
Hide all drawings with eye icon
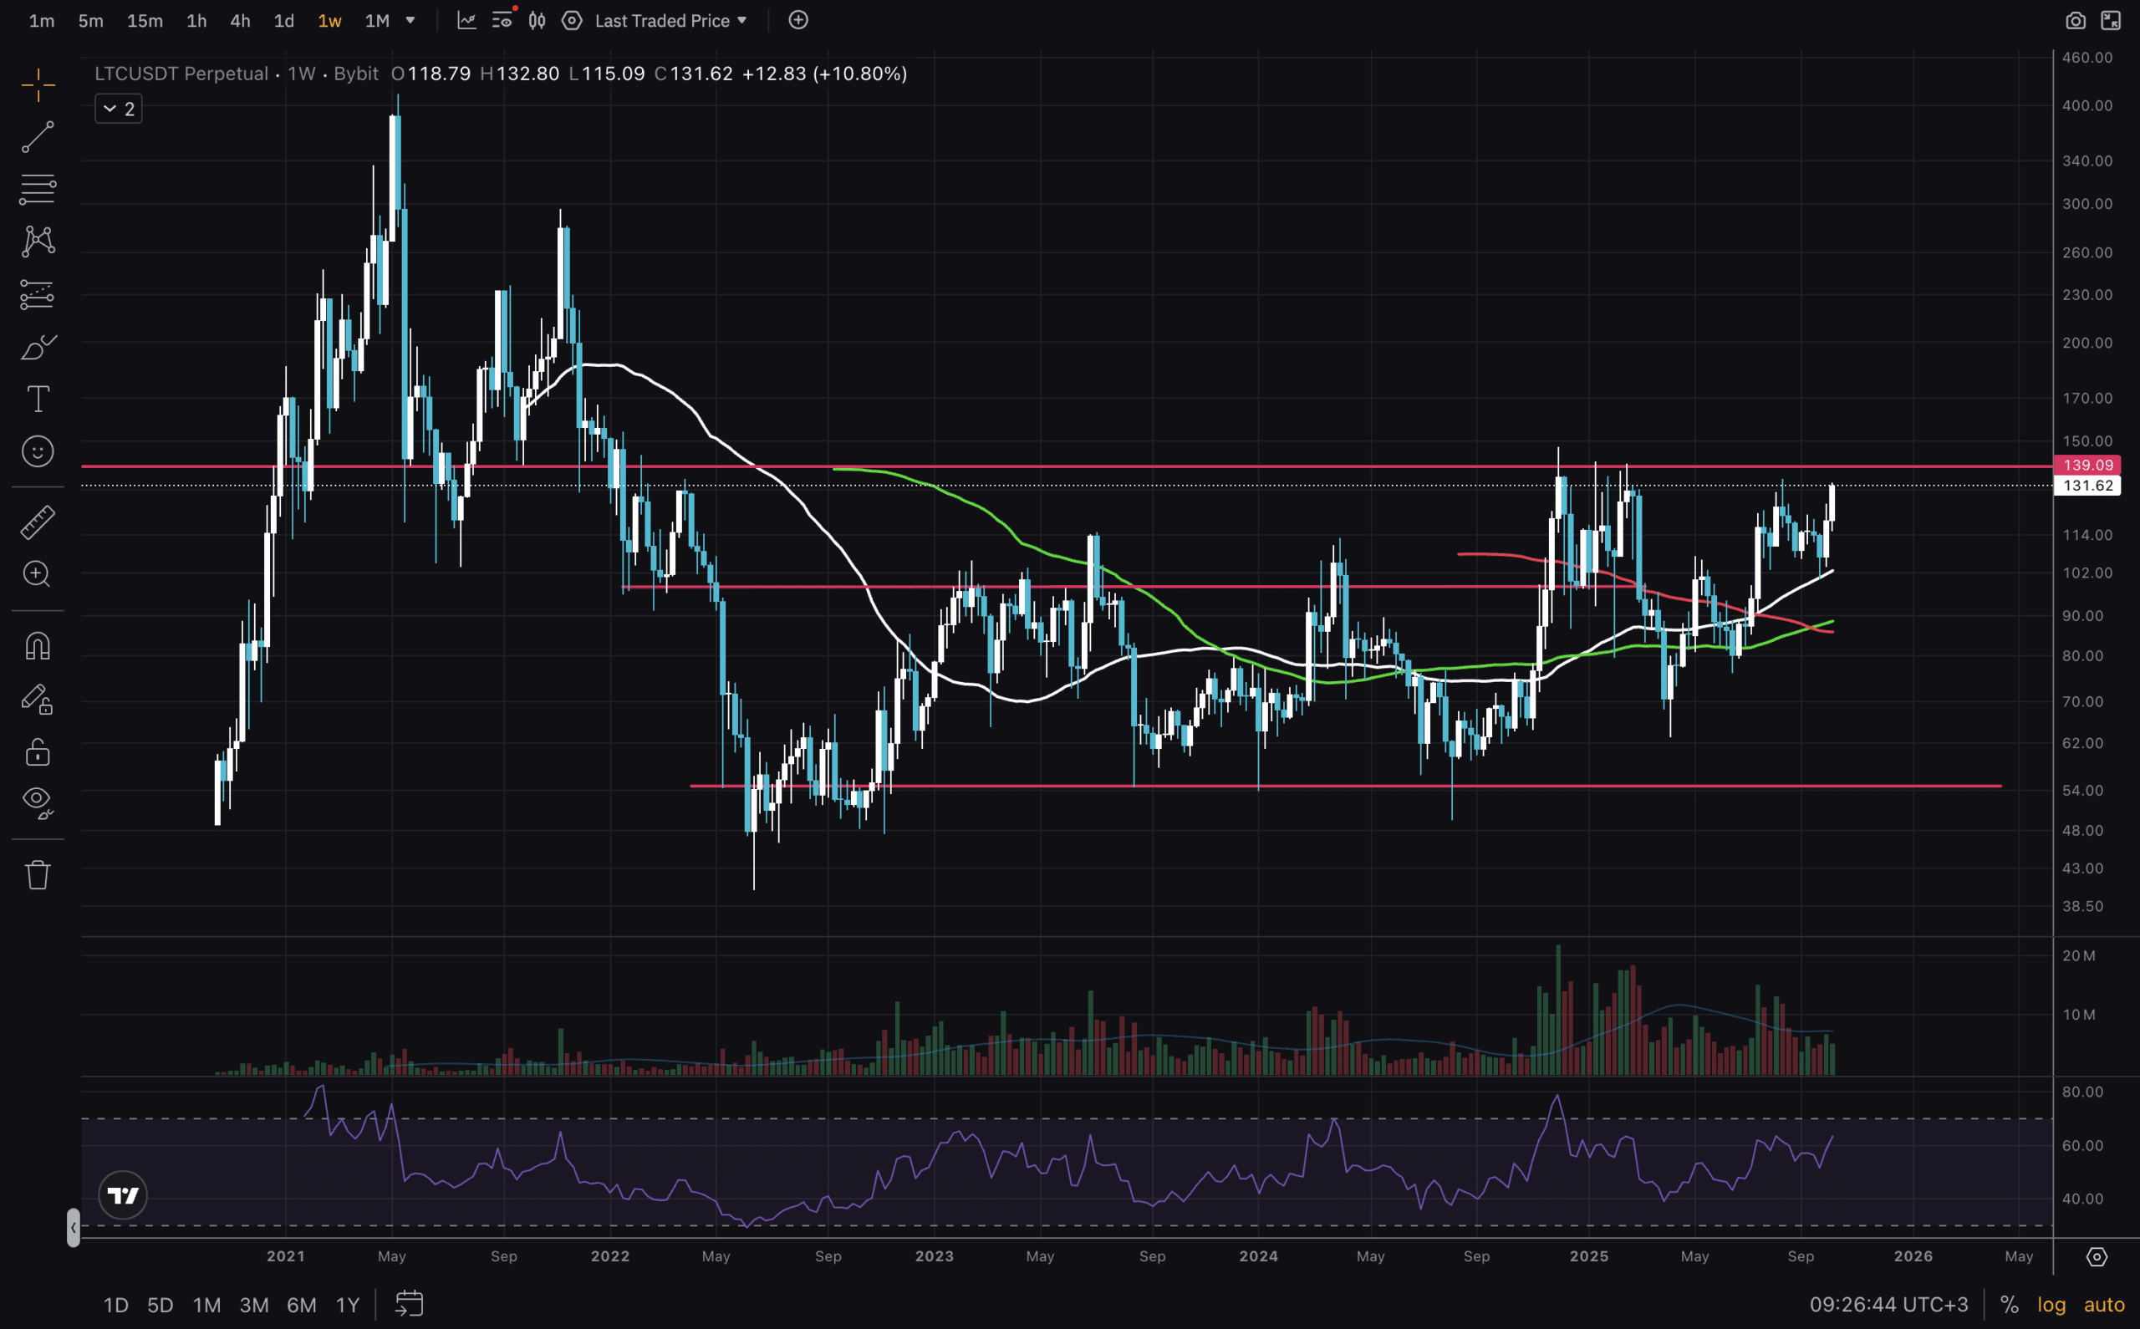[x=37, y=802]
